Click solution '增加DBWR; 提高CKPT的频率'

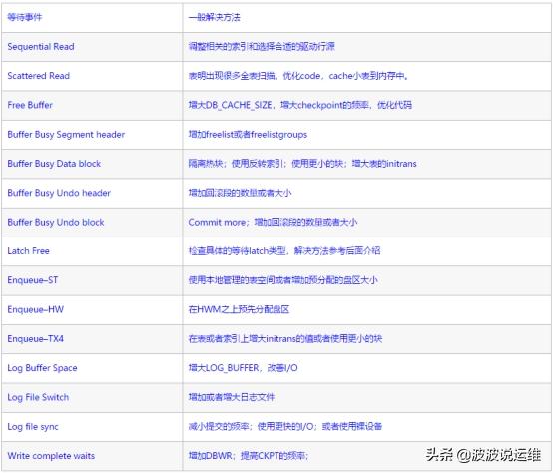click(x=249, y=456)
